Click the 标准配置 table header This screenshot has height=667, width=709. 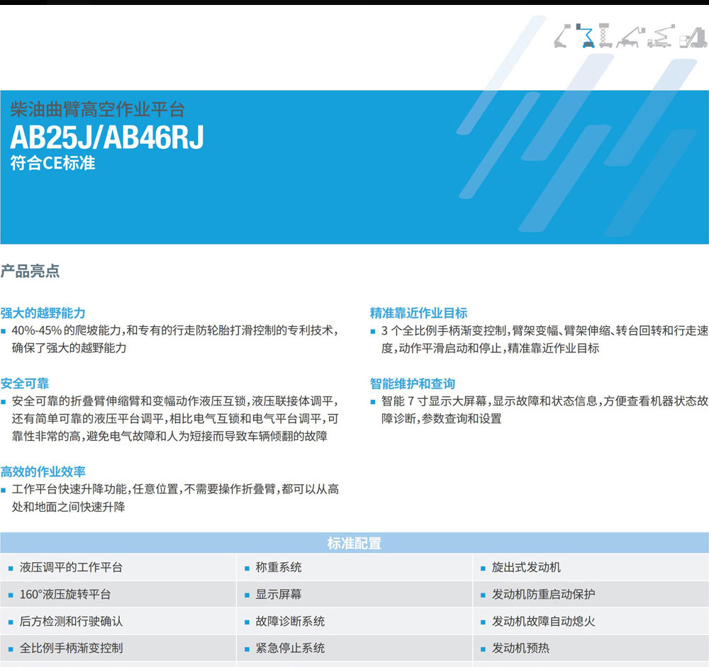[354, 544]
